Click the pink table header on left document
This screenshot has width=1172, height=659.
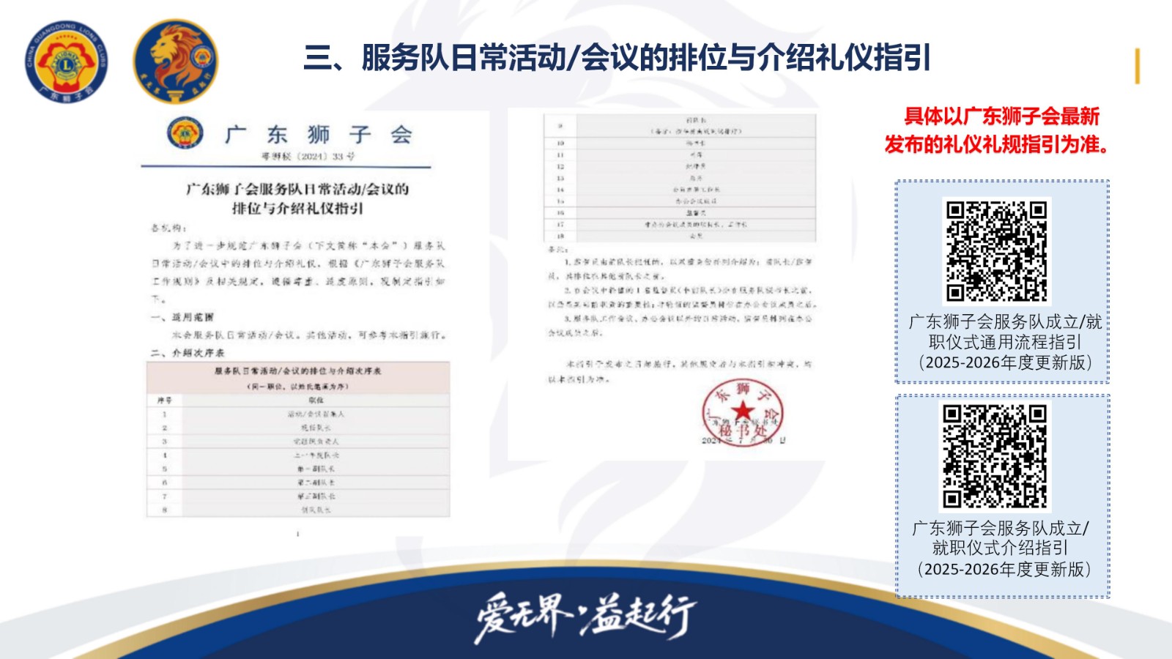point(297,378)
